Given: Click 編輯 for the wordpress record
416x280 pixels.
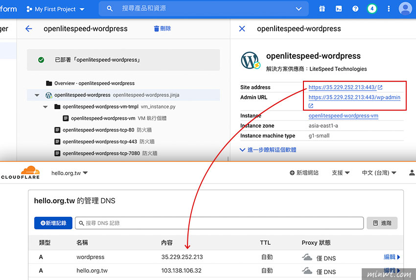Looking at the screenshot, I should pos(392,257).
